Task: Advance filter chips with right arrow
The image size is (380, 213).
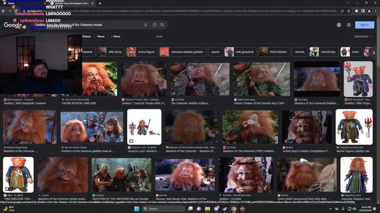Action: [x=373, y=53]
